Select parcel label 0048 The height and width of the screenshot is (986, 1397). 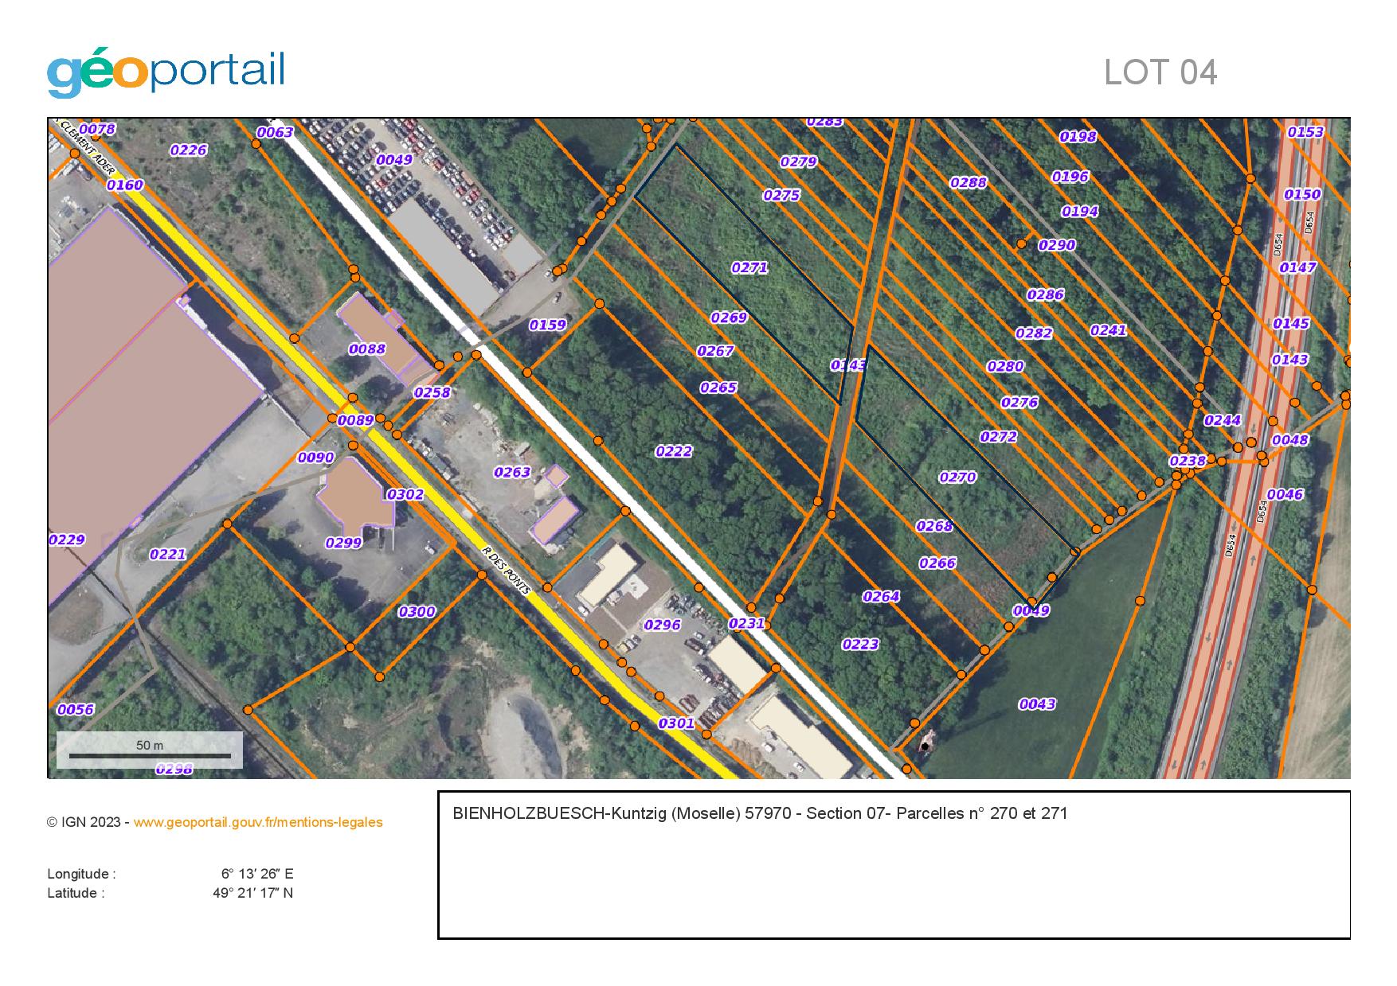tap(1290, 440)
